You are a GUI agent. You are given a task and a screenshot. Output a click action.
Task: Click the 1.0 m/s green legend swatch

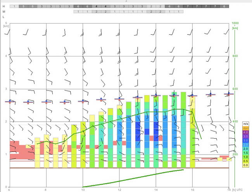[x=245, y=157]
